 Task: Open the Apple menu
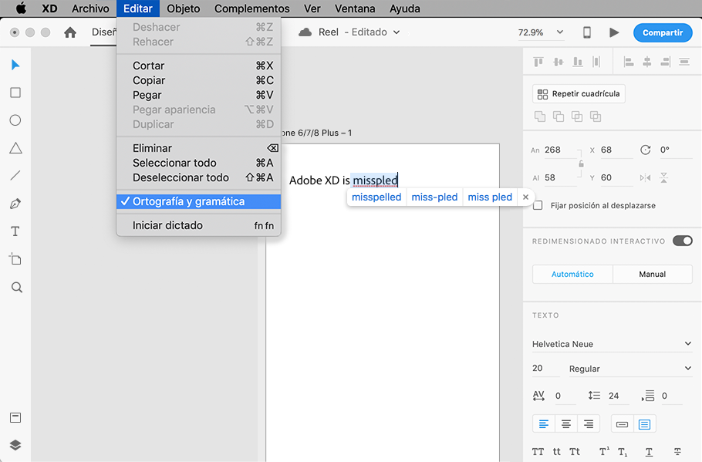(21, 8)
